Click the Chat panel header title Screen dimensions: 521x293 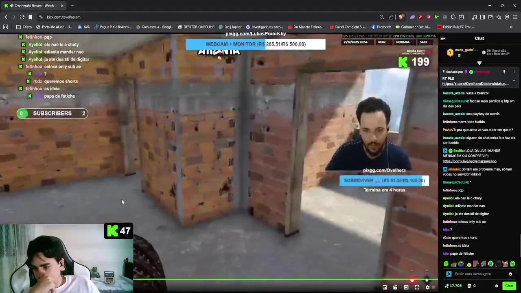(x=479, y=38)
